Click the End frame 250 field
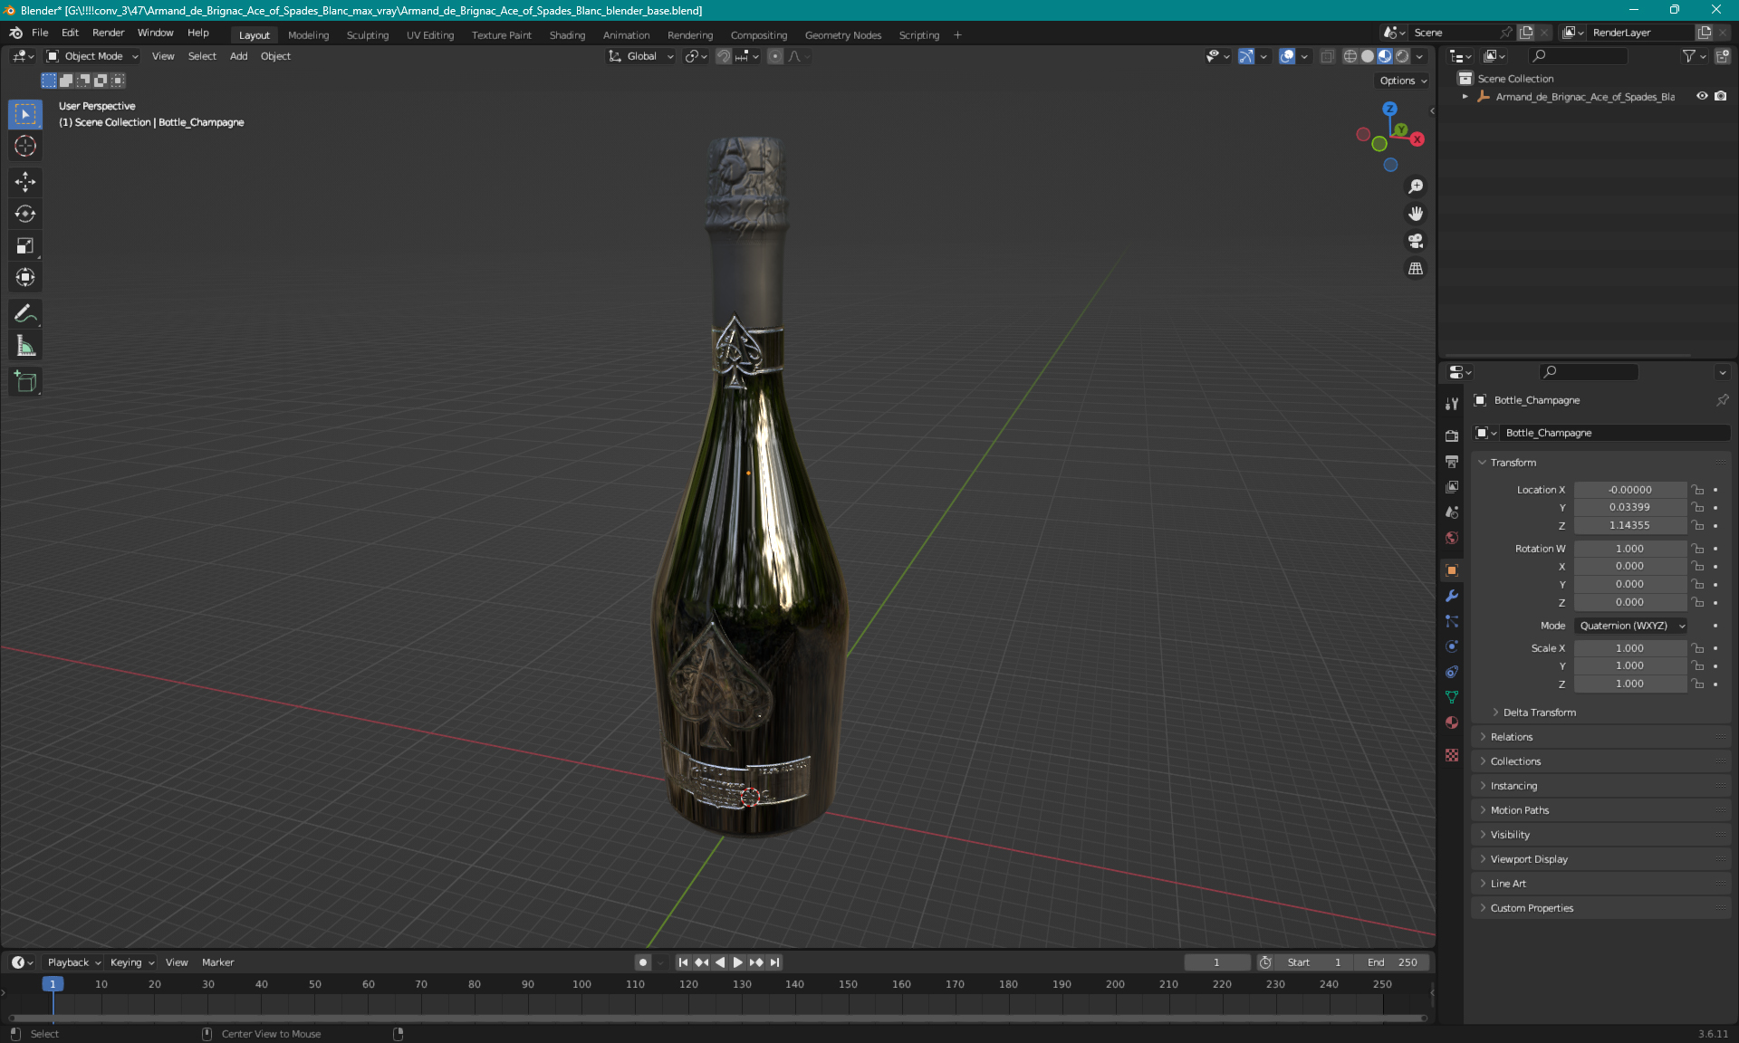 (x=1391, y=962)
